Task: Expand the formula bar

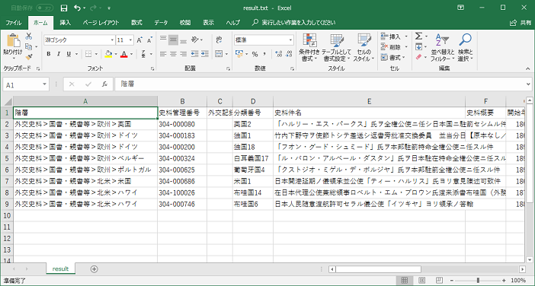Action: [528, 84]
